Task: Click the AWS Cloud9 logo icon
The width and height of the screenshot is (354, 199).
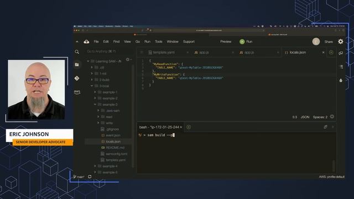Action: click(x=86, y=41)
